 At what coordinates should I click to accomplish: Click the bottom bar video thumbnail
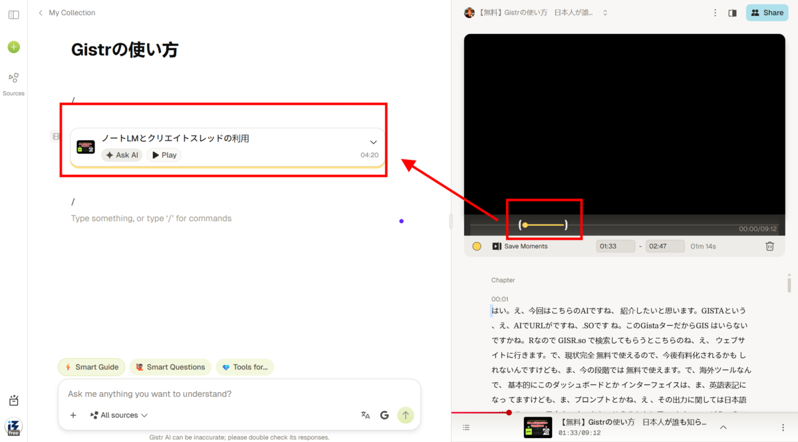[538, 427]
